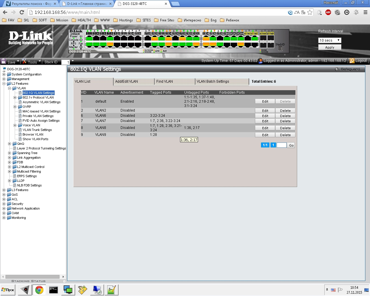Open the ERPS Settings tree item
This screenshot has width=370, height=296.
(x=27, y=176)
